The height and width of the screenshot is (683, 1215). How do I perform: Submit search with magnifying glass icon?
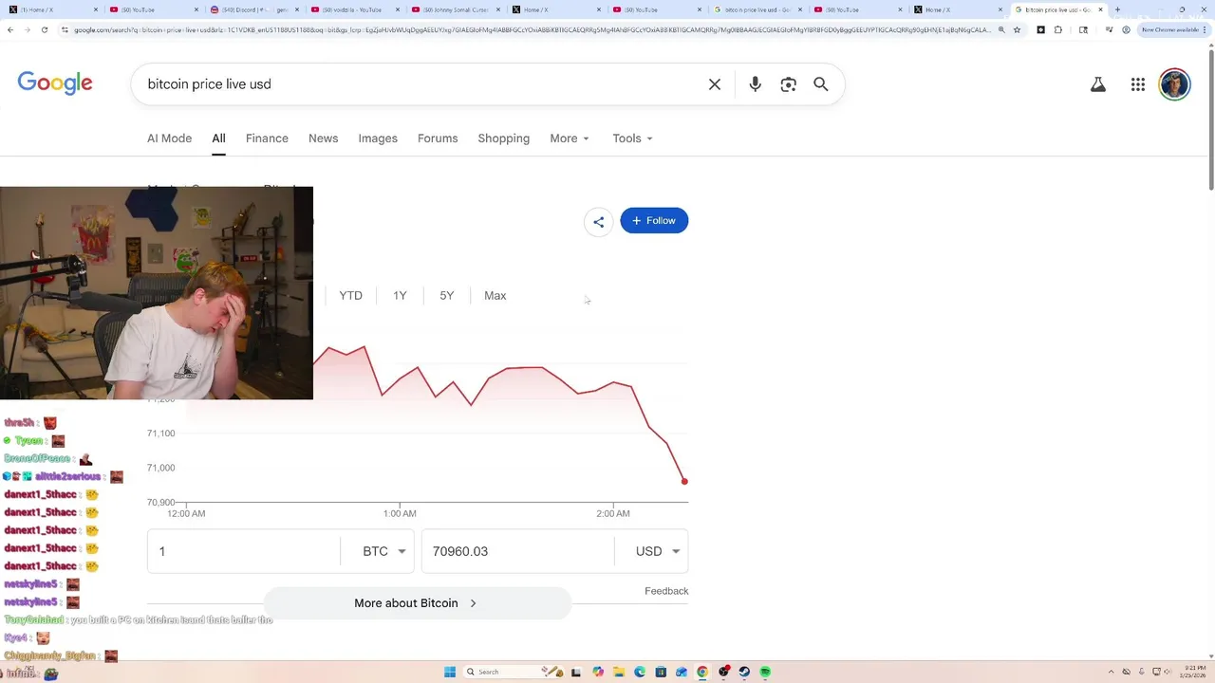click(x=821, y=84)
